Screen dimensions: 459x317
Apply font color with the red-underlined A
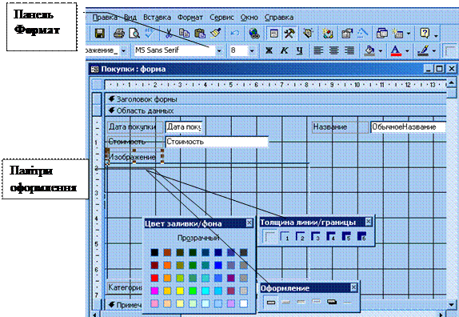(396, 50)
